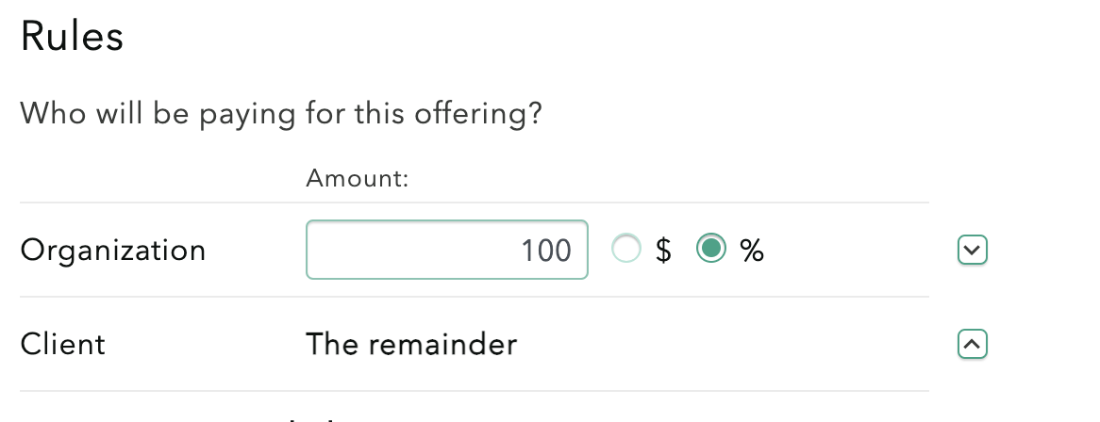Viewport: 1100px width, 422px height.
Task: Click the % label beside radio
Action: (752, 251)
